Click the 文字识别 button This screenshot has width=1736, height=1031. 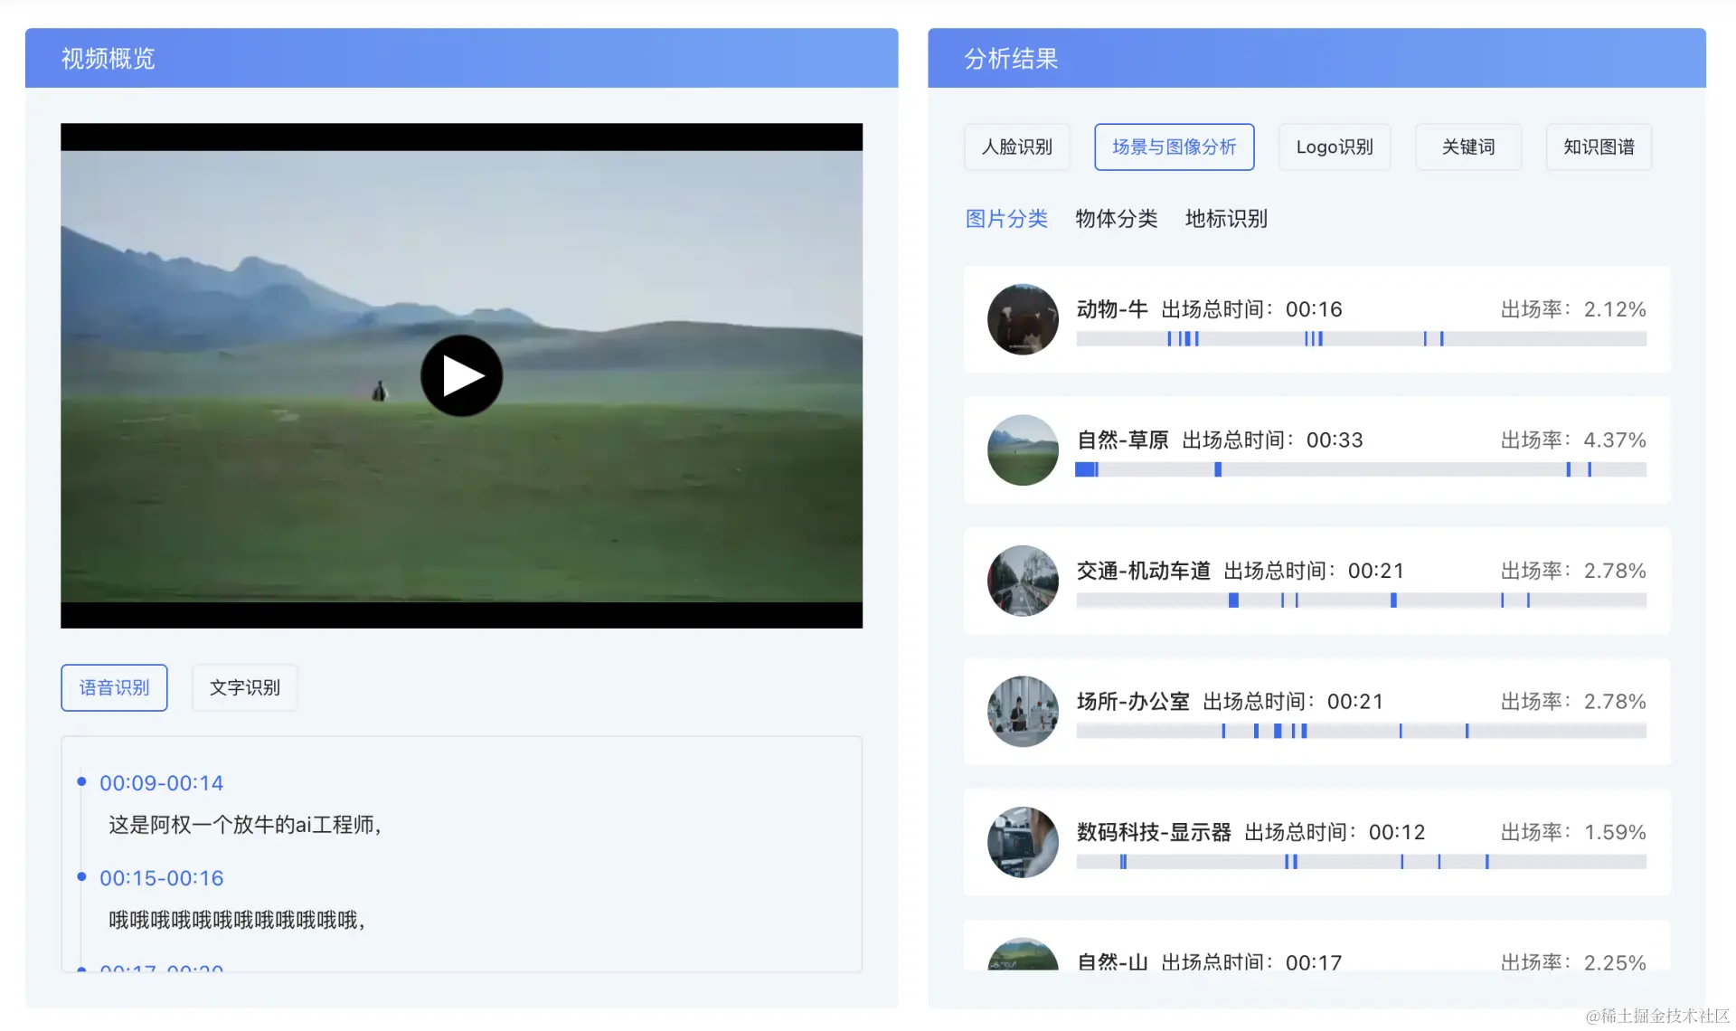pos(244,687)
